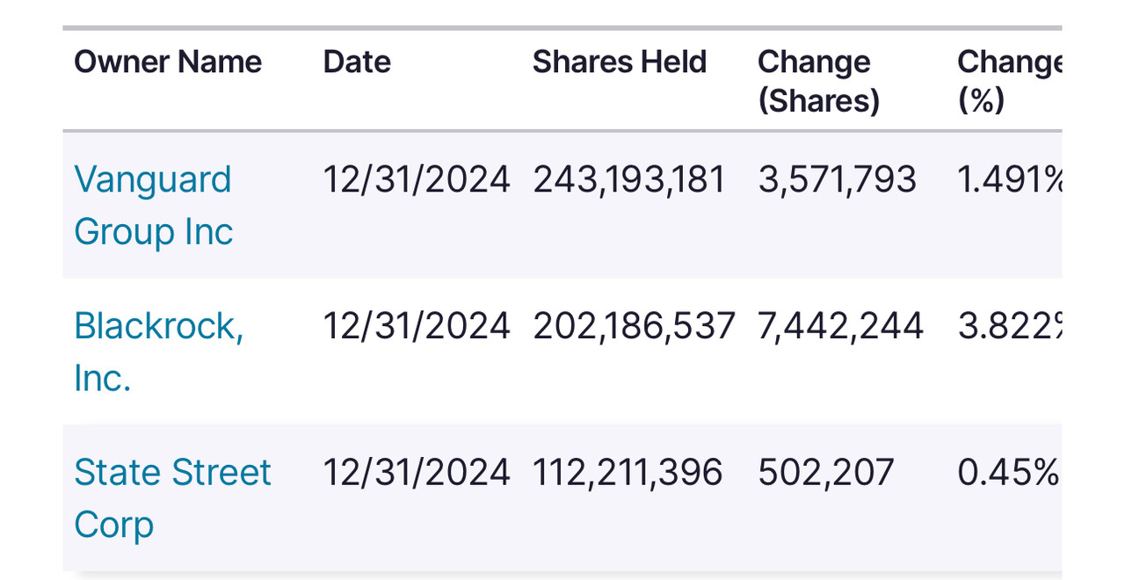1125x580 pixels.
Task: Select the 112,211,396 shares held value
Action: (x=628, y=472)
